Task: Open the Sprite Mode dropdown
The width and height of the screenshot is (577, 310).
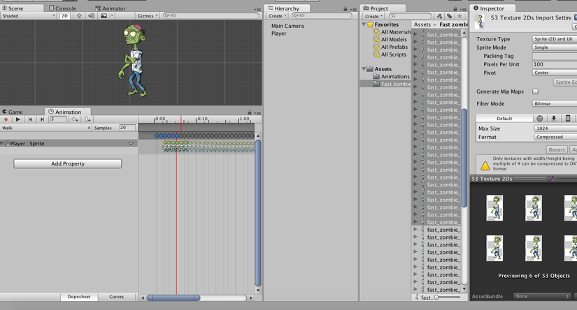Action: [x=555, y=47]
